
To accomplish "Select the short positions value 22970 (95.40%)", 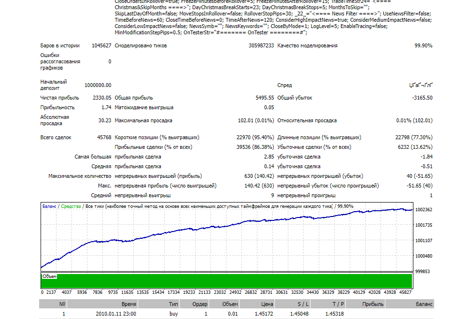I will pos(255,137).
